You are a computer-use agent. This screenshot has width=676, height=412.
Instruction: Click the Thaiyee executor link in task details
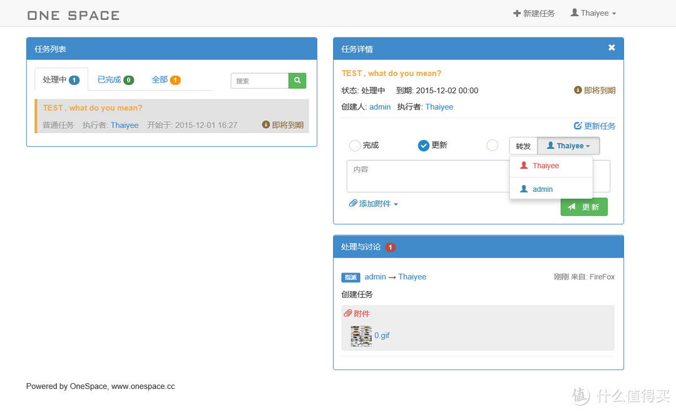coord(439,107)
